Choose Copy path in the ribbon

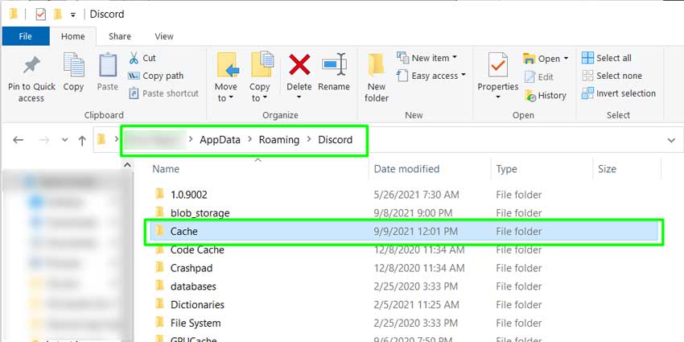point(156,76)
